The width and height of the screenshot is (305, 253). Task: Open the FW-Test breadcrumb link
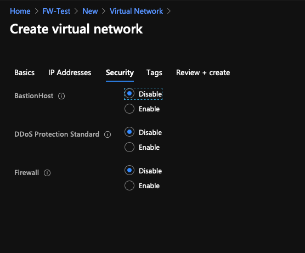click(x=57, y=11)
